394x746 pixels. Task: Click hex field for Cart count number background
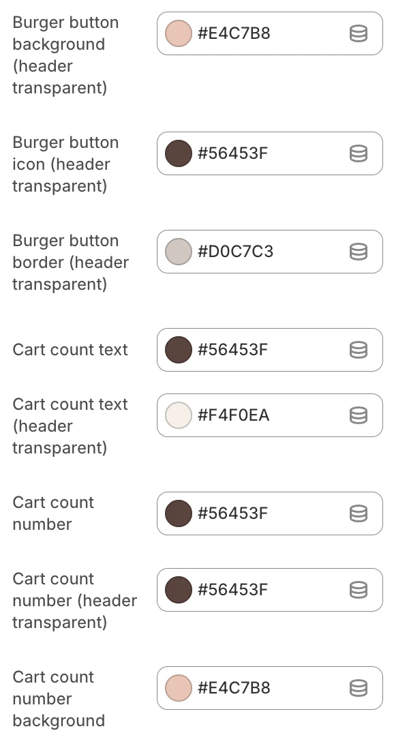pyautogui.click(x=234, y=688)
